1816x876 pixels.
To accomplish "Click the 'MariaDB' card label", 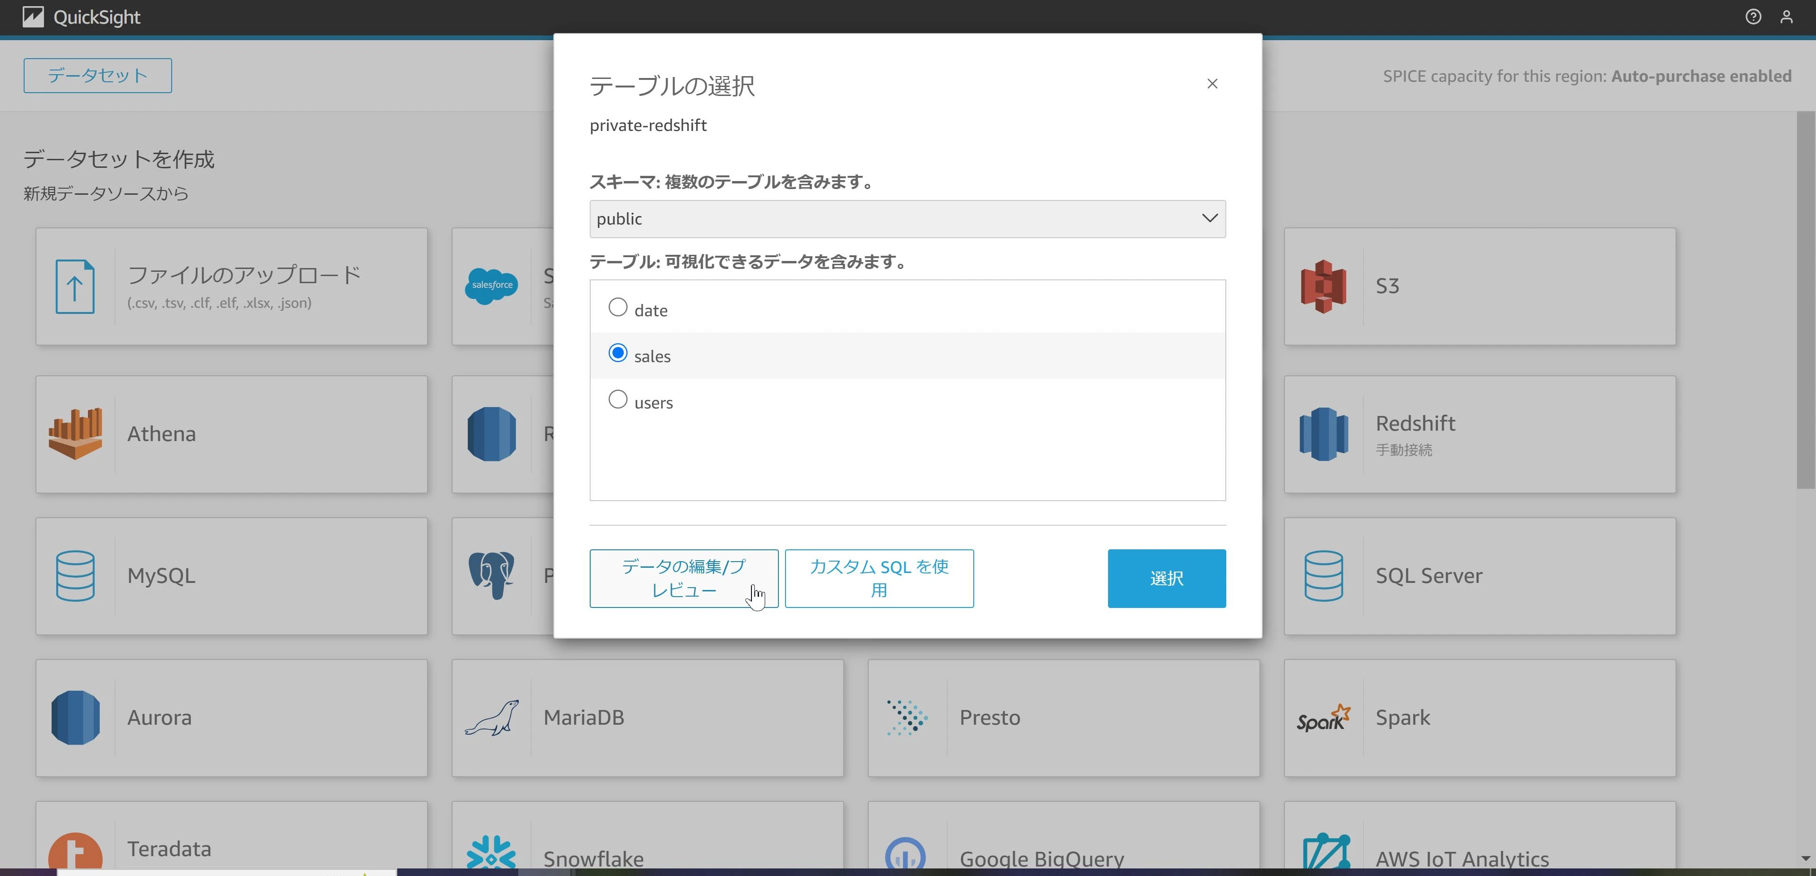I will [584, 718].
